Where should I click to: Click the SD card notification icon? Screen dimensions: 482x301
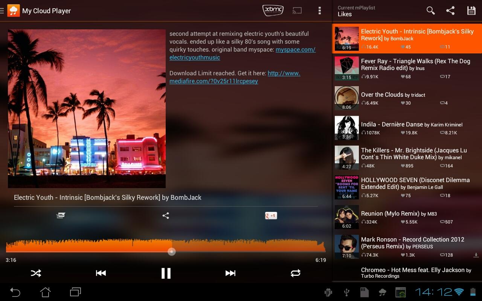pos(364,292)
